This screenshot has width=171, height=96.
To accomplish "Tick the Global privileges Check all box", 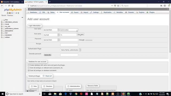I will click(44, 76).
